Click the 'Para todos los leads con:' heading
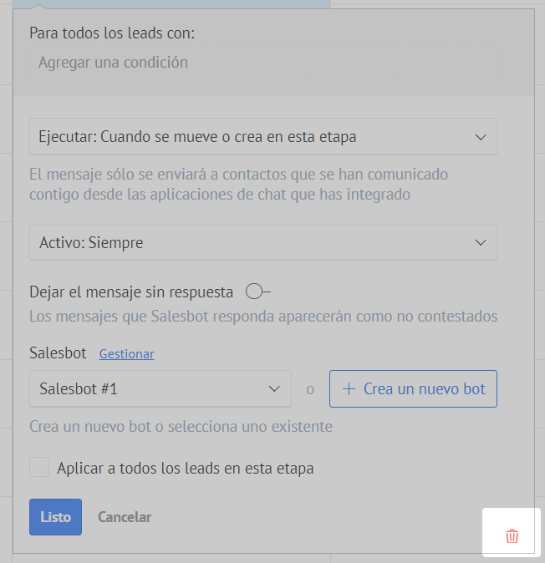The image size is (545, 563). click(112, 33)
